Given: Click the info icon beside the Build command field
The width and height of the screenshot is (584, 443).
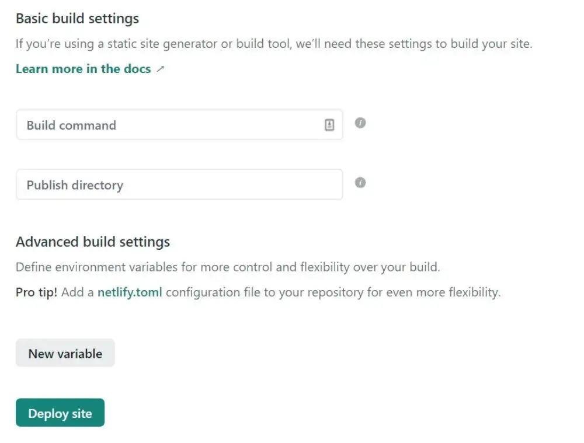Looking at the screenshot, I should point(360,123).
